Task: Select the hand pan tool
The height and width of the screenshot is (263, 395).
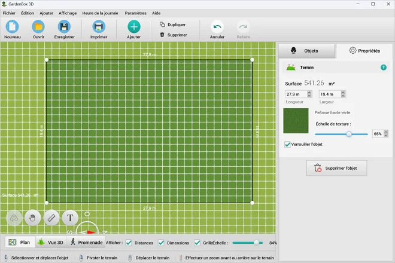Action: 33,218
